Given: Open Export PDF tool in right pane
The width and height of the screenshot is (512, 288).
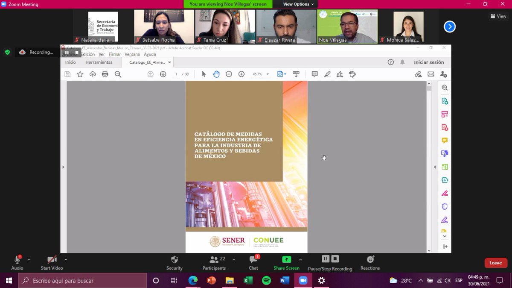Looking at the screenshot, I should (445, 101).
